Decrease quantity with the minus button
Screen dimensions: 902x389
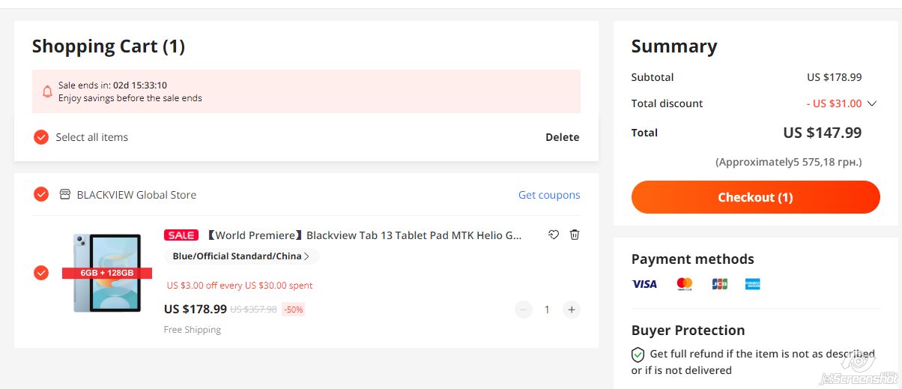(523, 310)
